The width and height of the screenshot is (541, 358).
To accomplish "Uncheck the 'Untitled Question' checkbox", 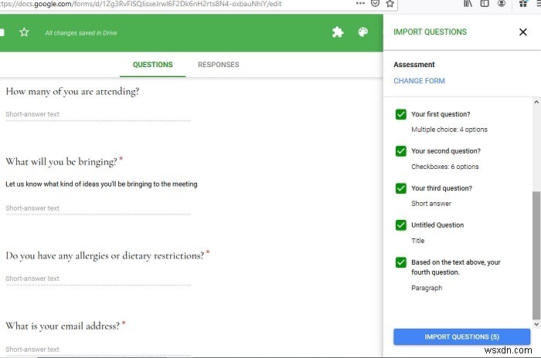I will [401, 225].
